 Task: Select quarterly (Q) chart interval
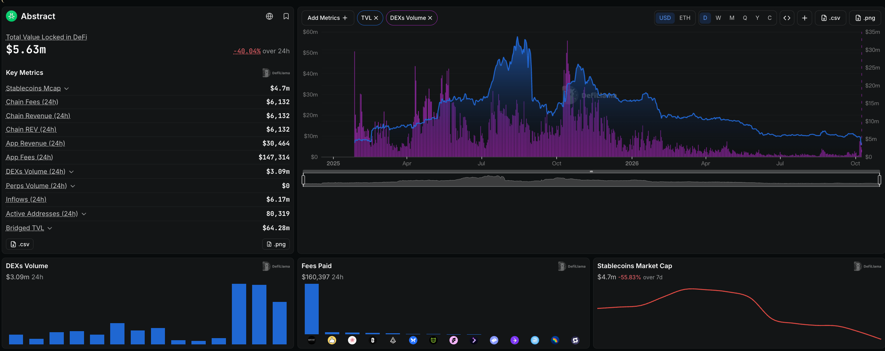click(745, 18)
